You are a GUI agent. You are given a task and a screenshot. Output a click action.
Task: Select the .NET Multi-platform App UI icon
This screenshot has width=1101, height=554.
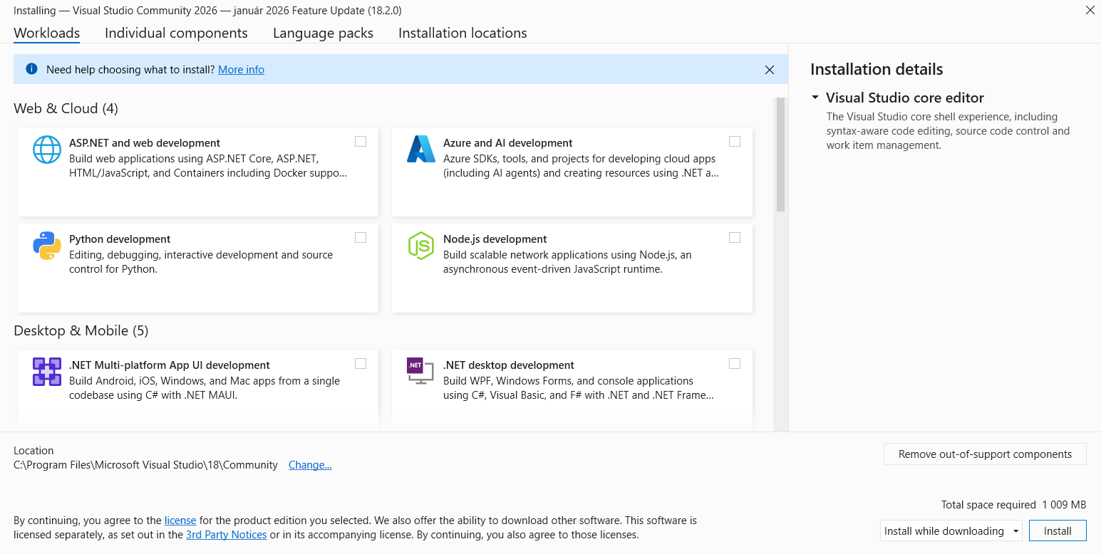(47, 372)
